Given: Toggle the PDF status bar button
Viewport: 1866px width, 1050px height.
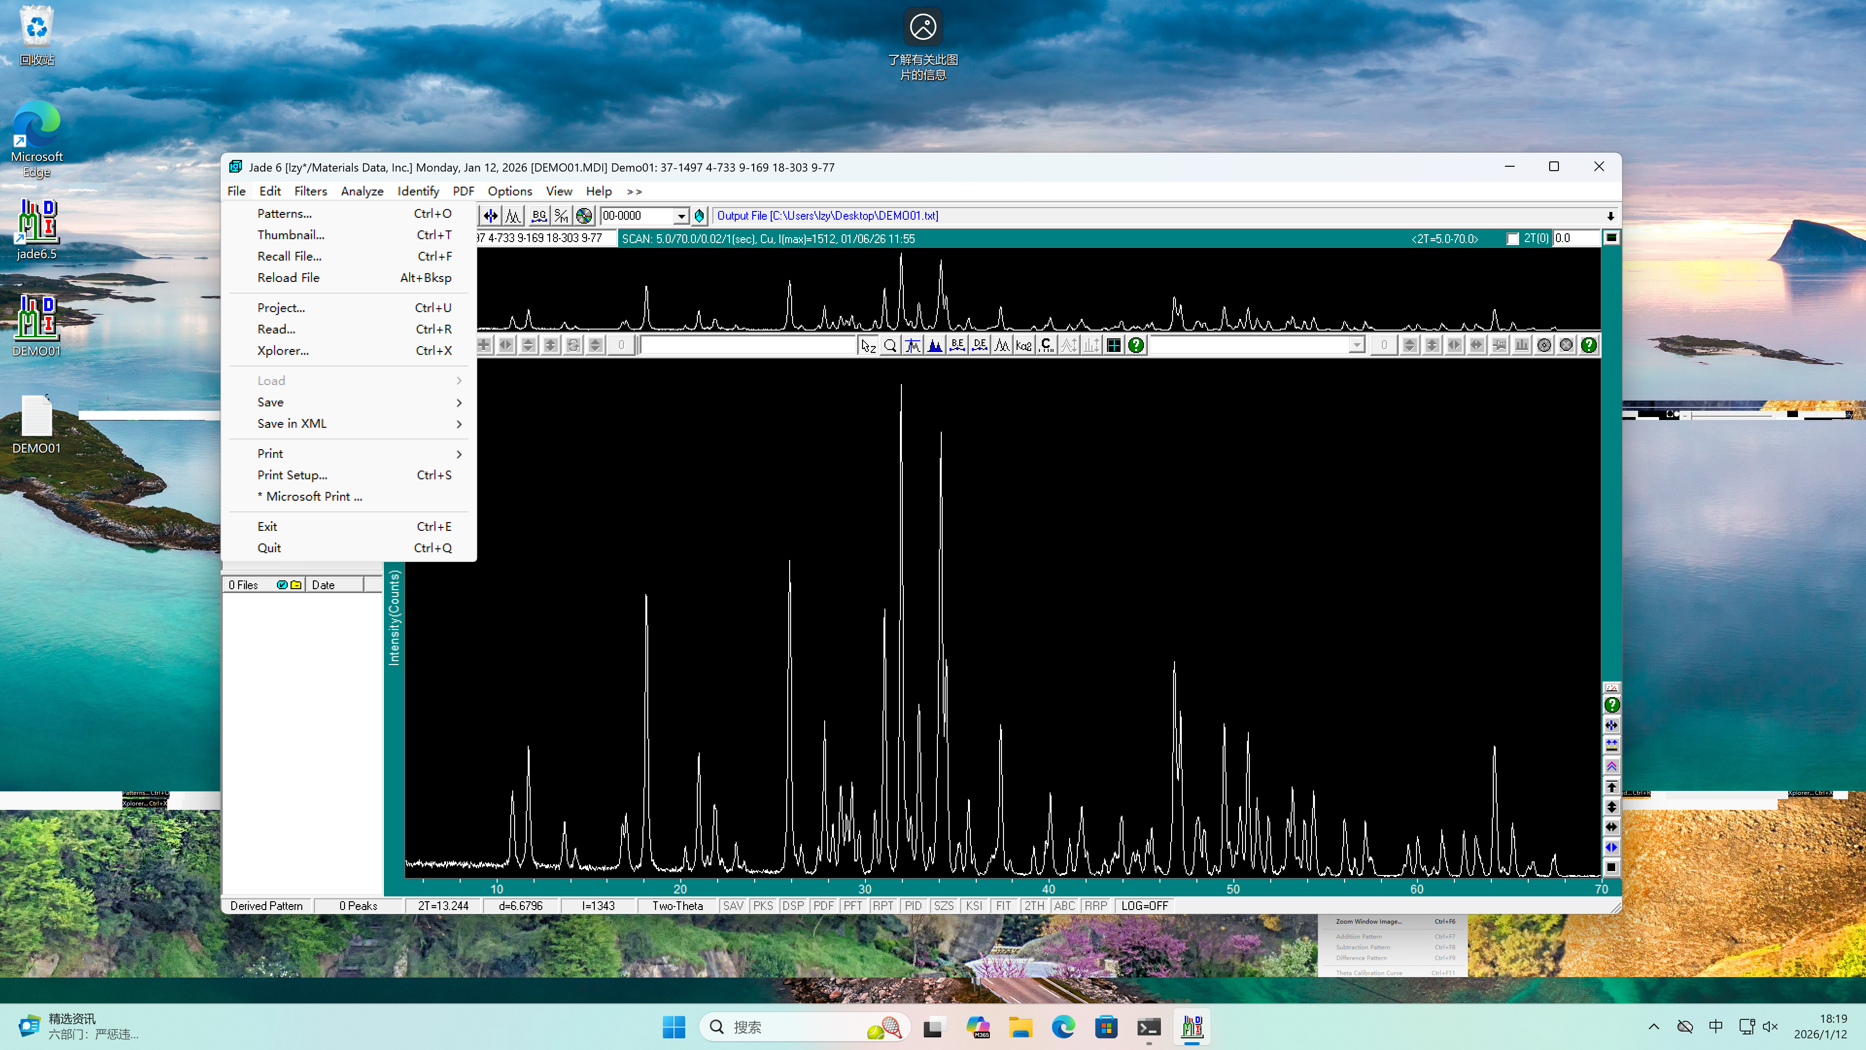Looking at the screenshot, I should [x=823, y=906].
